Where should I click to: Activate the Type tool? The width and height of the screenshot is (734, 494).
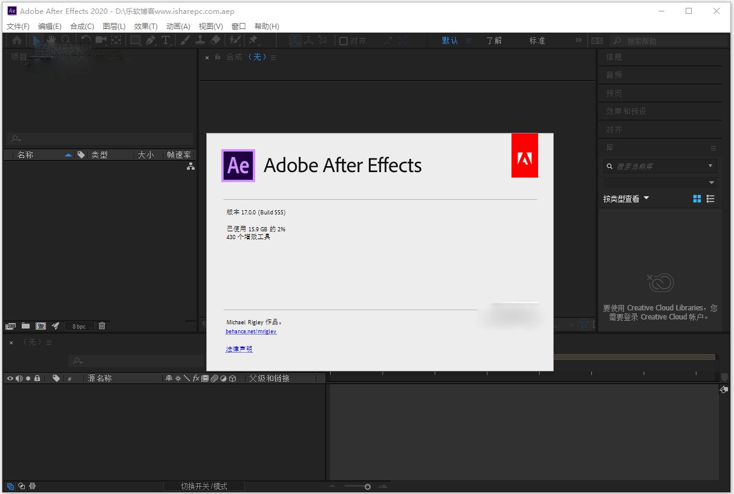(165, 40)
